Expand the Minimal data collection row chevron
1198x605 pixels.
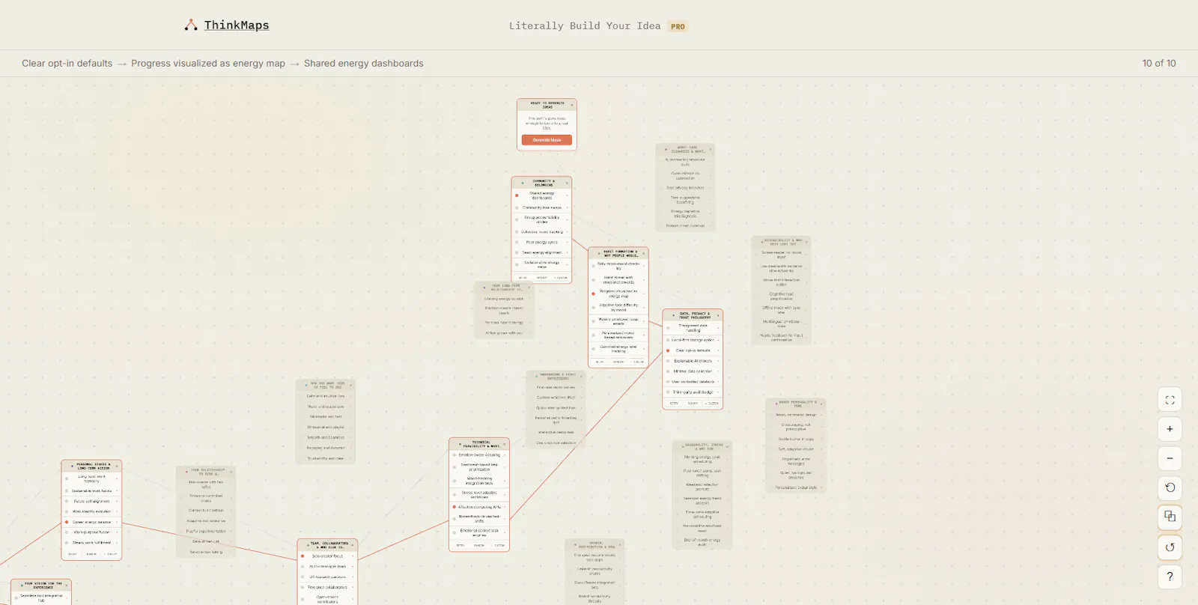pos(718,371)
